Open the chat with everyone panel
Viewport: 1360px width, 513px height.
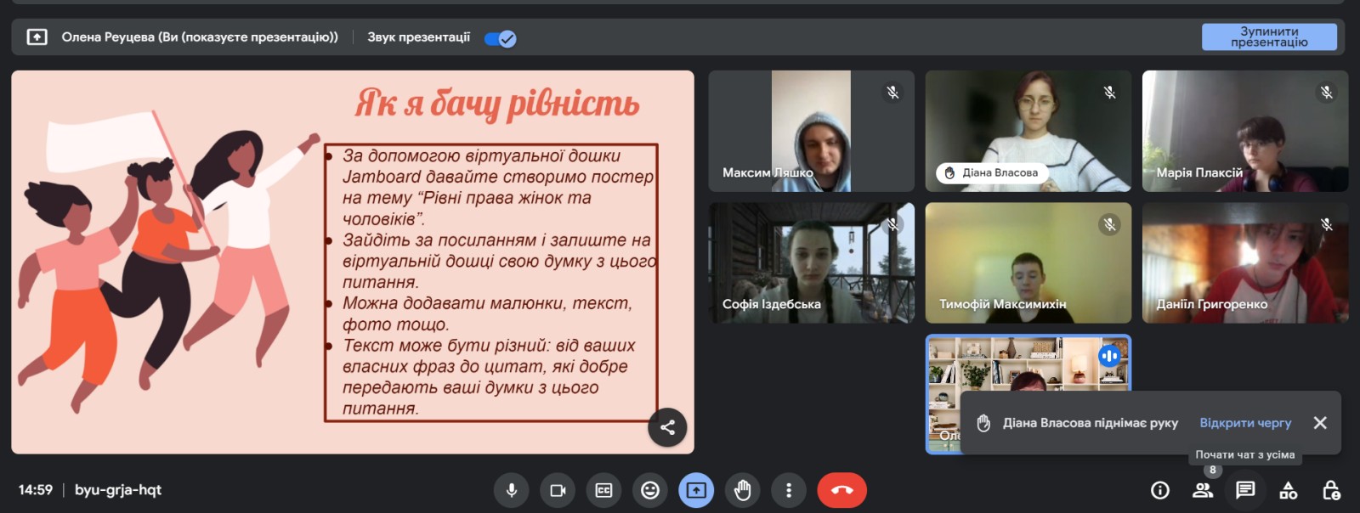(1245, 490)
